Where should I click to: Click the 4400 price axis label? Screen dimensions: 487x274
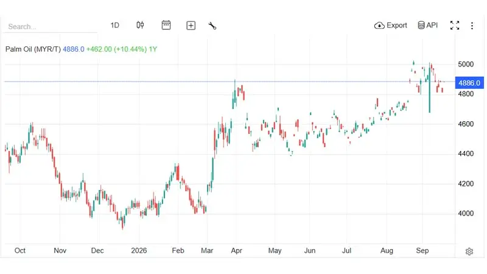click(466, 153)
